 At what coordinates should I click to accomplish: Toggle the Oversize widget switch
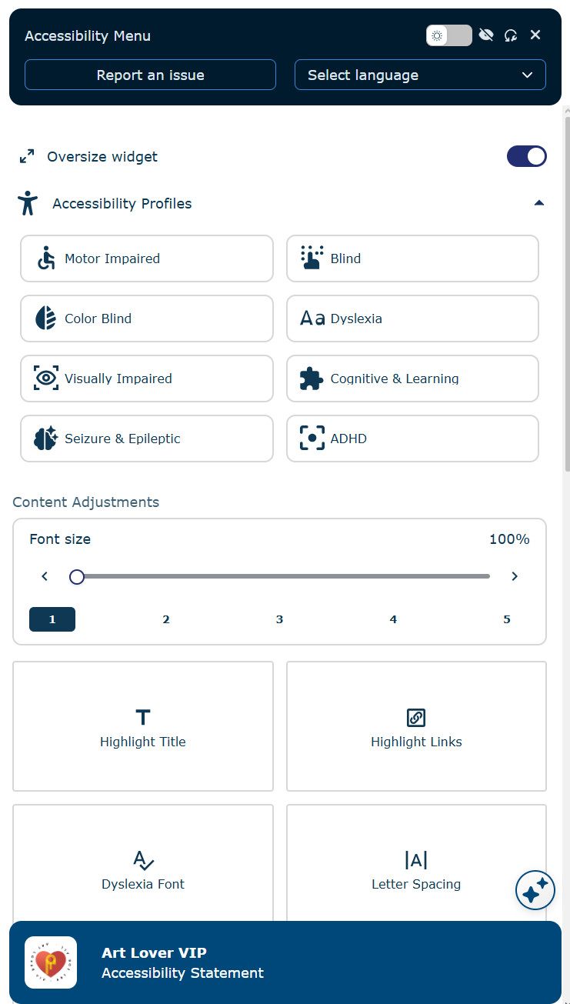tap(527, 156)
